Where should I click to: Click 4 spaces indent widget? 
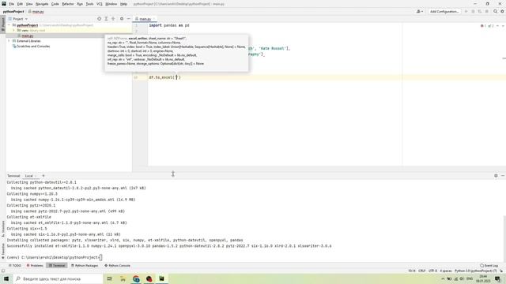point(446,271)
